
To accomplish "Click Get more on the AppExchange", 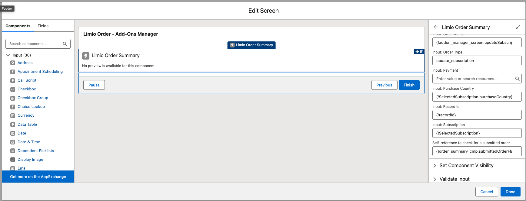I will click(38, 177).
